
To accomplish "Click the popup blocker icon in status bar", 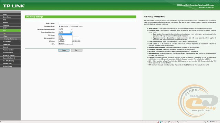I will [x=158, y=122].
